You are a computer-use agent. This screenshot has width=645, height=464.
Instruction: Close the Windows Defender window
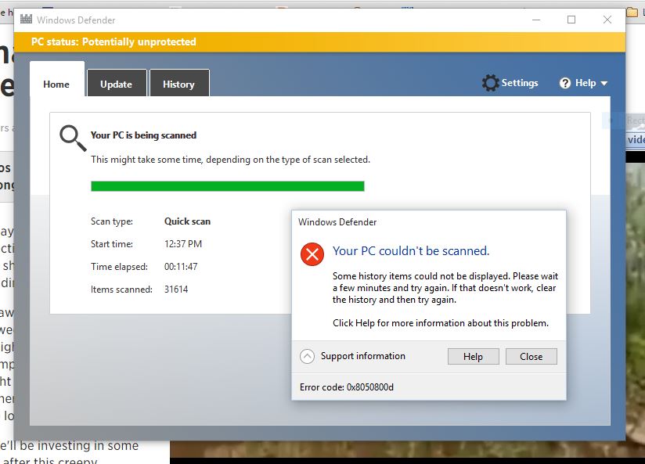(x=607, y=20)
